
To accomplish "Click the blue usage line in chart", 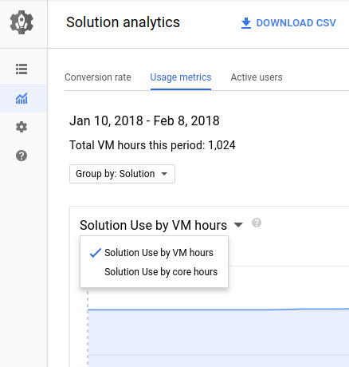I will (218, 310).
